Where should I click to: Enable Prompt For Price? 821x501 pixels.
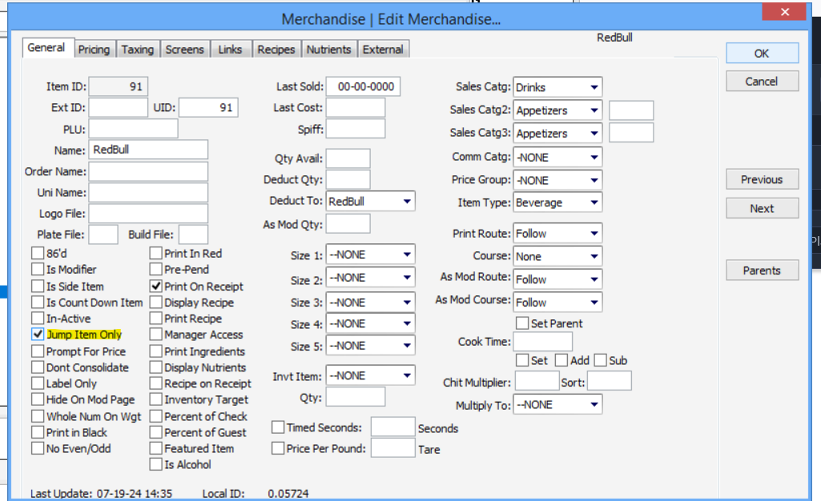(x=38, y=351)
